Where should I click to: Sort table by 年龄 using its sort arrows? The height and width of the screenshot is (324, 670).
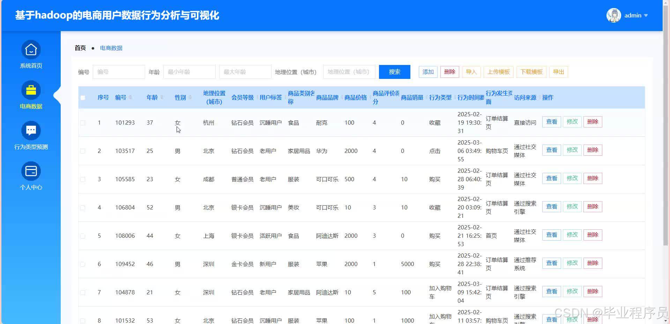tap(162, 97)
